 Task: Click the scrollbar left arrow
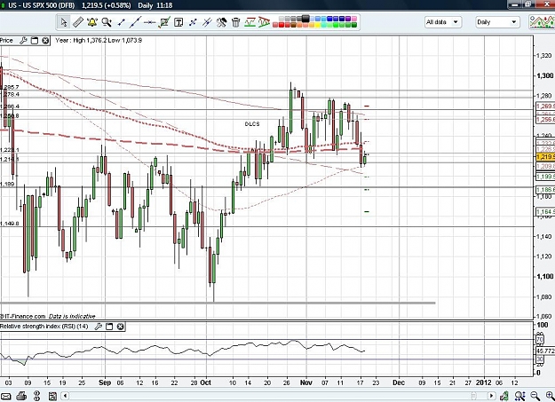pyautogui.click(x=65, y=396)
